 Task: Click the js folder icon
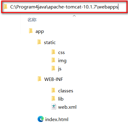[x=53, y=68]
